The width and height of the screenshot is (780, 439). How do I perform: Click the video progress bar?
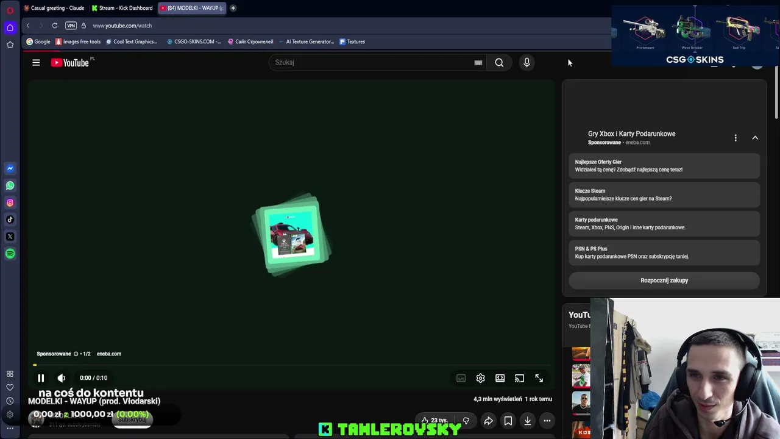click(291, 365)
